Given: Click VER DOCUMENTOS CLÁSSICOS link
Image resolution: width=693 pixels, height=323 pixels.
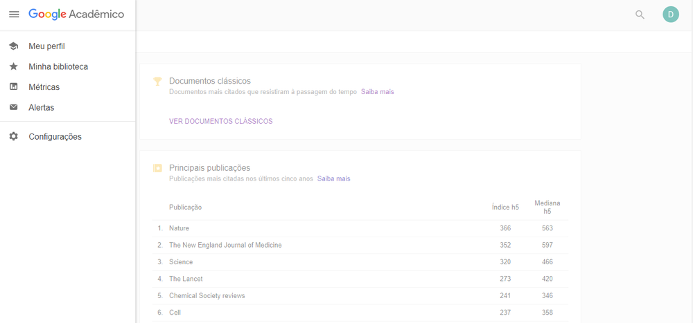Looking at the screenshot, I should coord(221,121).
